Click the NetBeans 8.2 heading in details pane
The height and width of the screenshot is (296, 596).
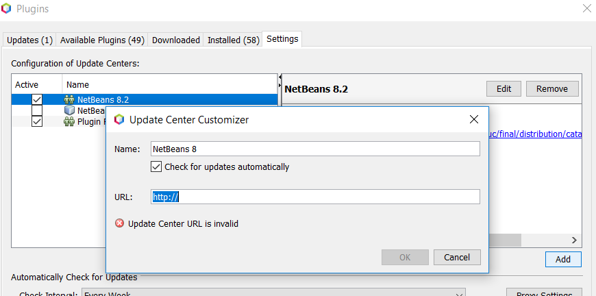[x=316, y=89]
